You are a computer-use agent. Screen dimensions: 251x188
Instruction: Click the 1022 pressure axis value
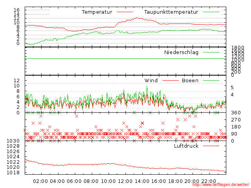[13, 162]
